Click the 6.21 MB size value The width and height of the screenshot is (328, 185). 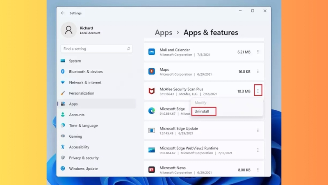pos(244,52)
